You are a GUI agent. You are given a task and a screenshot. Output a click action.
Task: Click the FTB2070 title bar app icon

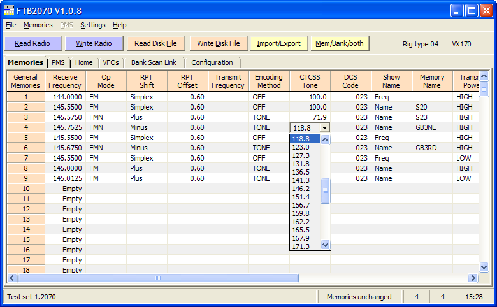9,10
